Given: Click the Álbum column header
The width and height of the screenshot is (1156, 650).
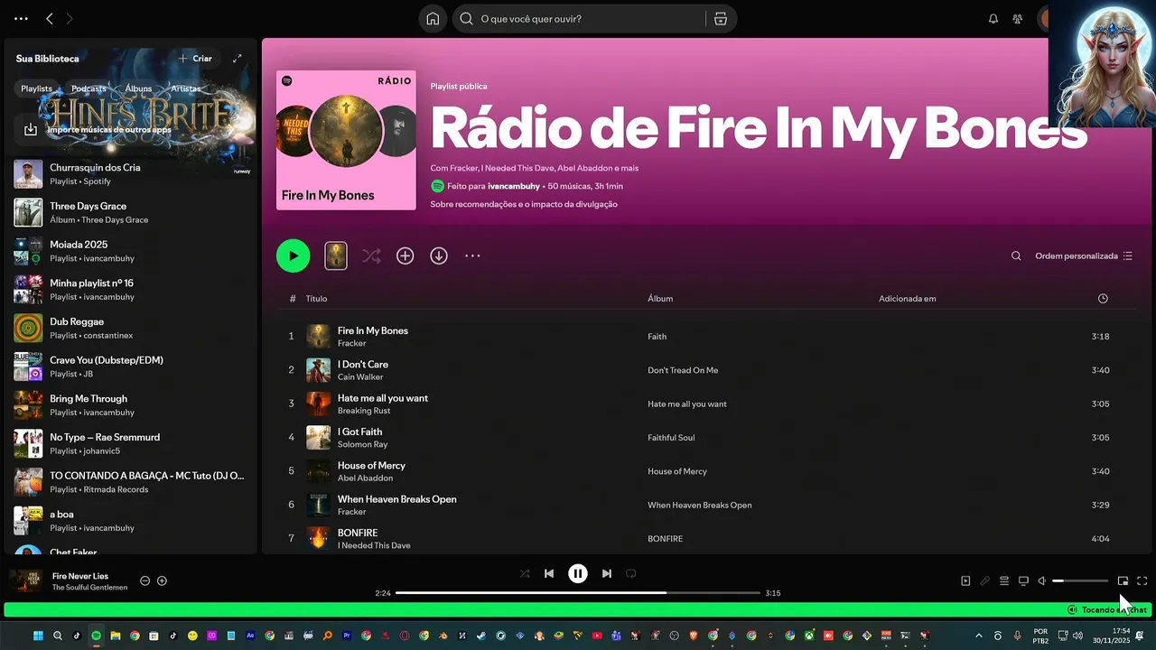Looking at the screenshot, I should pyautogui.click(x=660, y=299).
